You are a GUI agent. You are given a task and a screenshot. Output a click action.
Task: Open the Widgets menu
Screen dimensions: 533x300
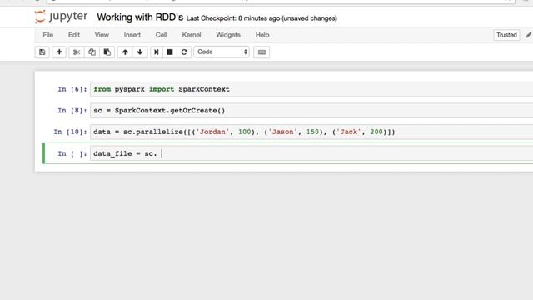point(228,35)
